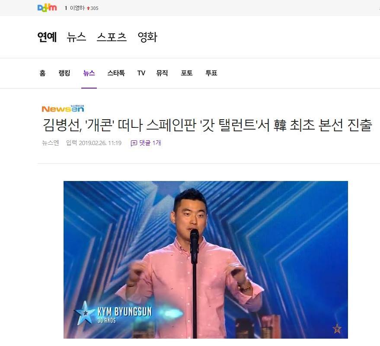The height and width of the screenshot is (346, 380).
Task: Open the 영화 section
Action: 147,37
